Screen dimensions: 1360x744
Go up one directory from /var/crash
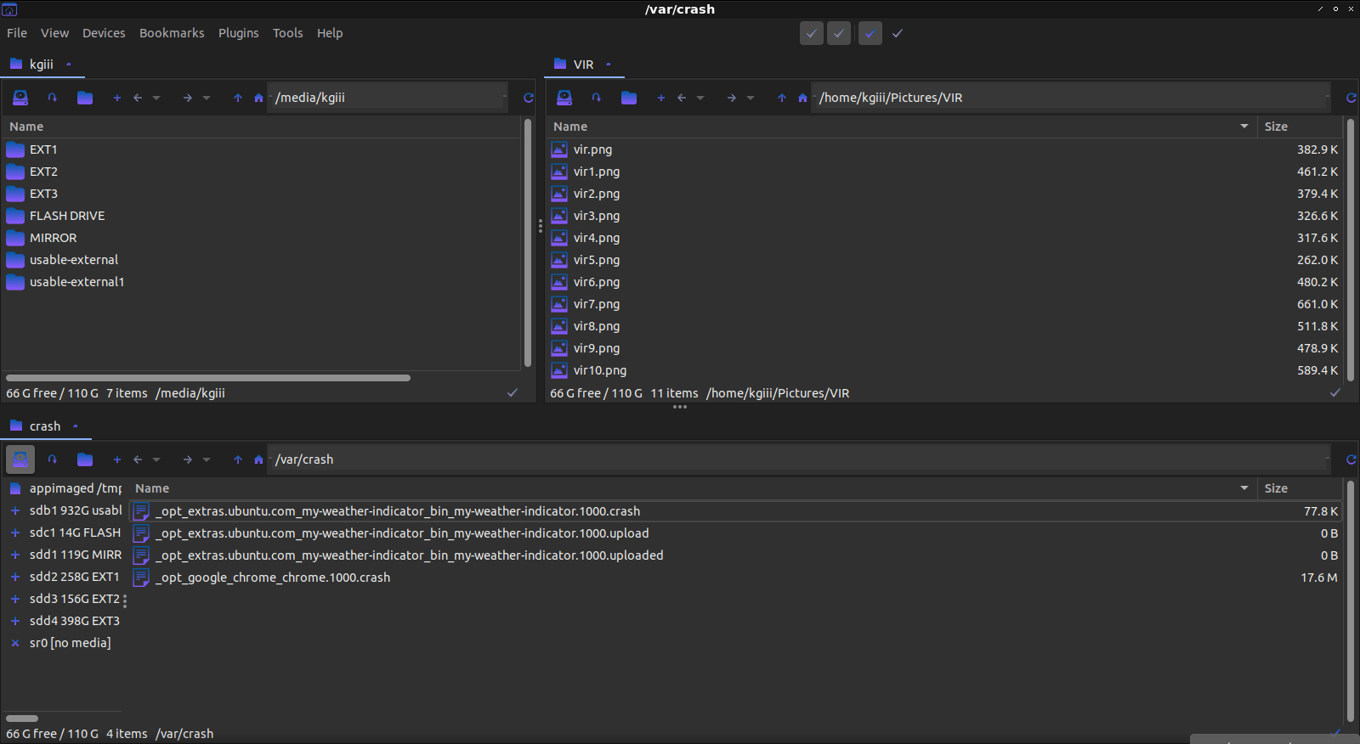[238, 459]
